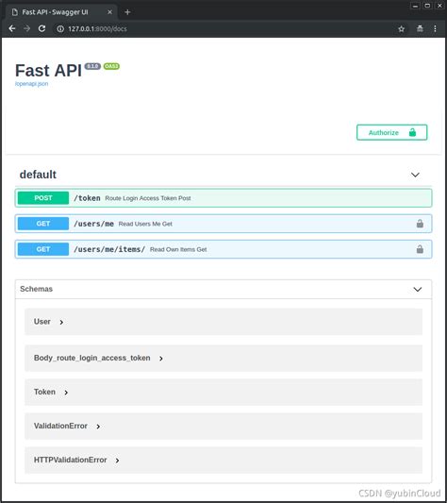Click the address bar URL 127.0.0.1:8000/docs
Image resolution: width=447 pixels, height=503 pixels.
[97, 29]
